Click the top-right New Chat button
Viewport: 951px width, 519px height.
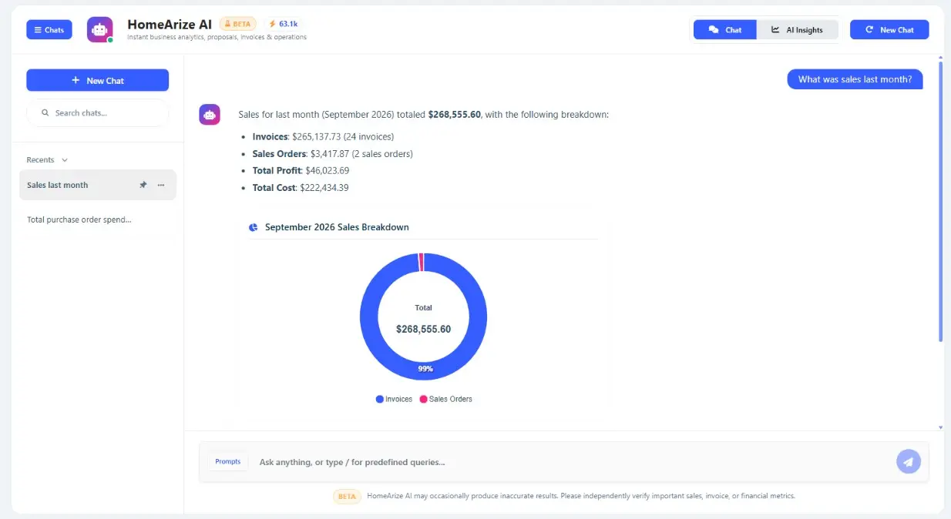click(889, 30)
